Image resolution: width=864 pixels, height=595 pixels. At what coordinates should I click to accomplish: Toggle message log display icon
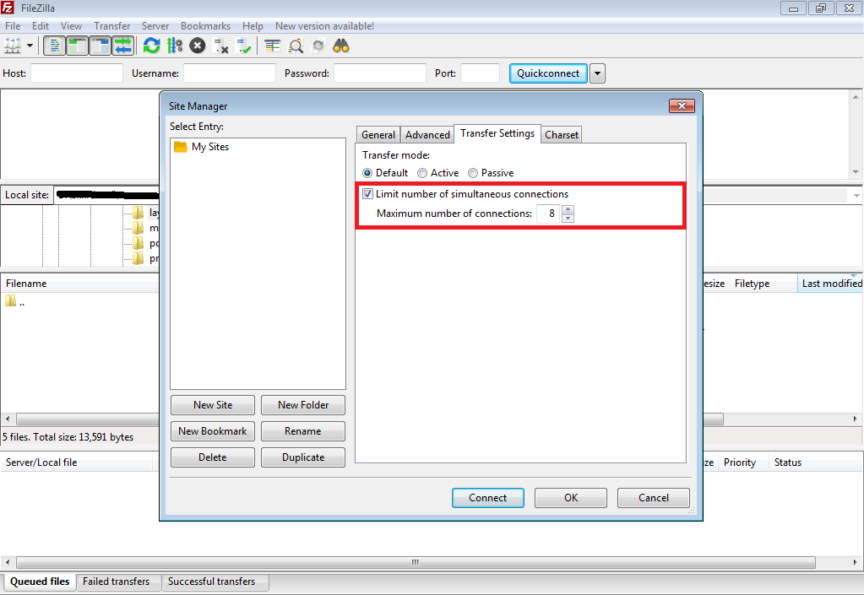pyautogui.click(x=54, y=46)
